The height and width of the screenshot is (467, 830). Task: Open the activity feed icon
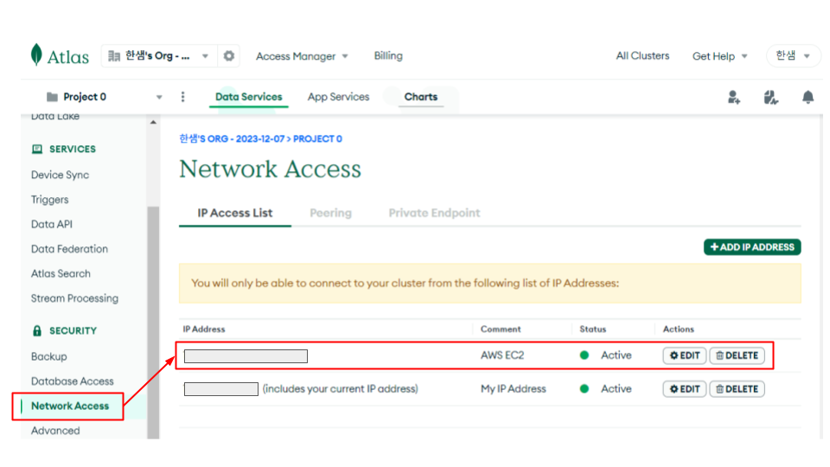(x=770, y=98)
